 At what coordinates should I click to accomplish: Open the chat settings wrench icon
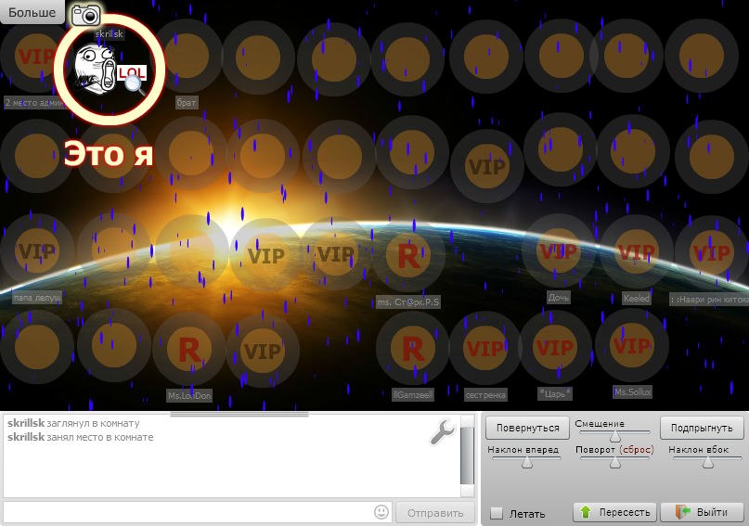coord(443,432)
